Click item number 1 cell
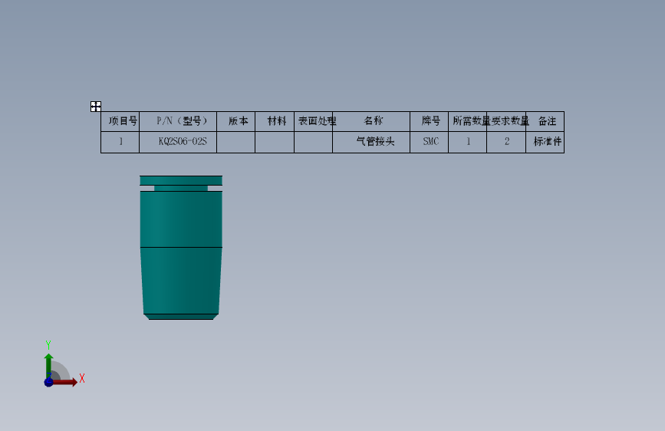The width and height of the screenshot is (665, 431). (120, 142)
